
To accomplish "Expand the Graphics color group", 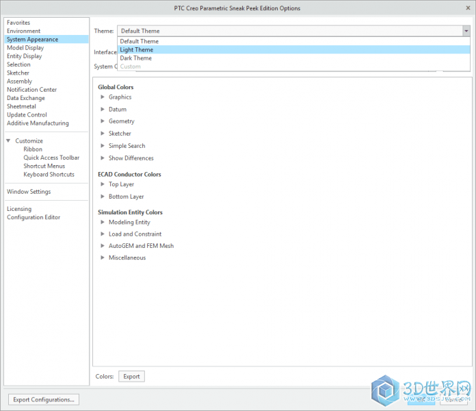I will 103,97.
